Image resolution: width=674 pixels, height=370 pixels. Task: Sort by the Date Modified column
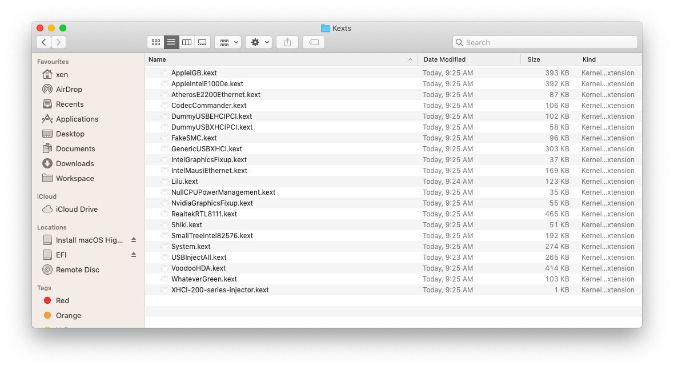click(444, 59)
